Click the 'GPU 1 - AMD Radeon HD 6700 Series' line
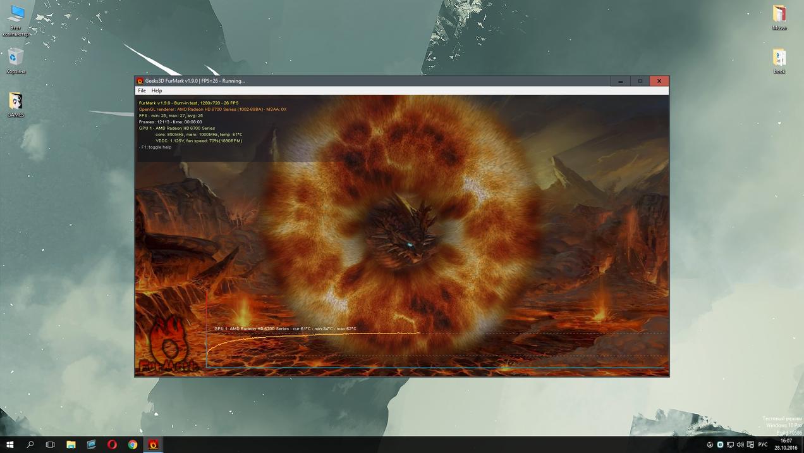Viewport: 804px width, 453px height. (x=177, y=128)
